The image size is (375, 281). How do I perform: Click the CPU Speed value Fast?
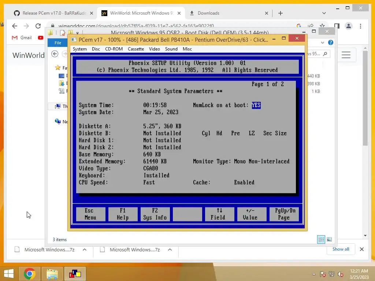point(149,183)
